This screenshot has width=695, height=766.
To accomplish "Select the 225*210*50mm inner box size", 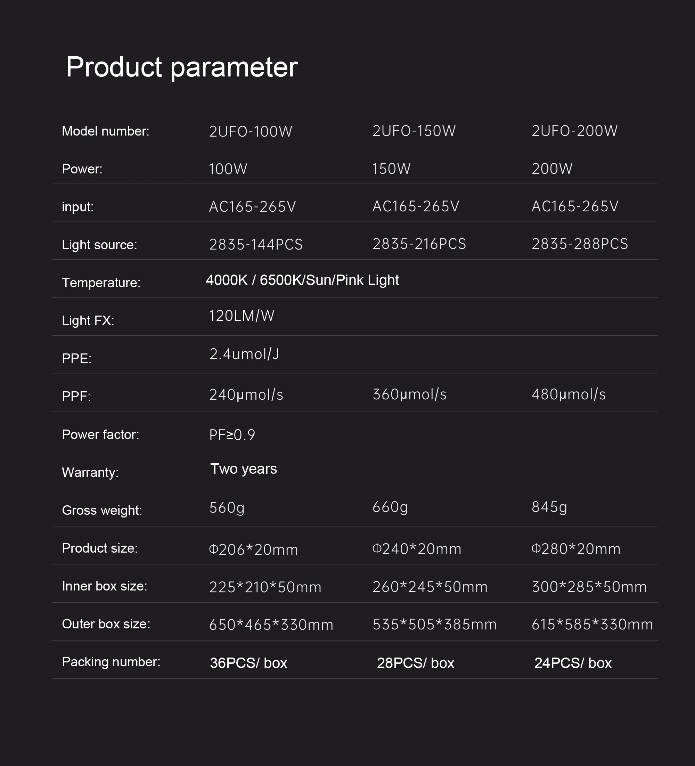I will pyautogui.click(x=265, y=587).
